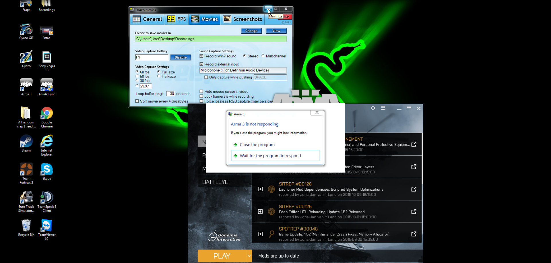
Task: Select the Team Fortress 2 shortcut
Action: [26, 173]
